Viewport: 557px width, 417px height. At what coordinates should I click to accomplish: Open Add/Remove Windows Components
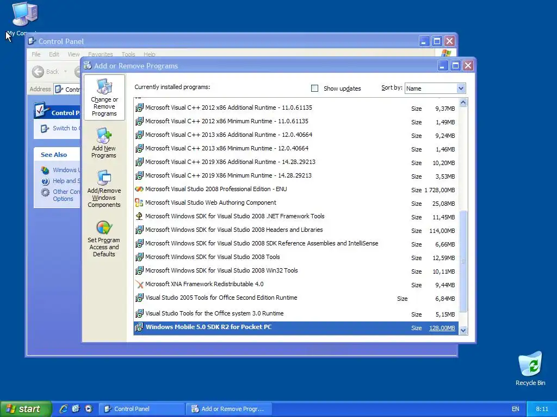click(104, 188)
